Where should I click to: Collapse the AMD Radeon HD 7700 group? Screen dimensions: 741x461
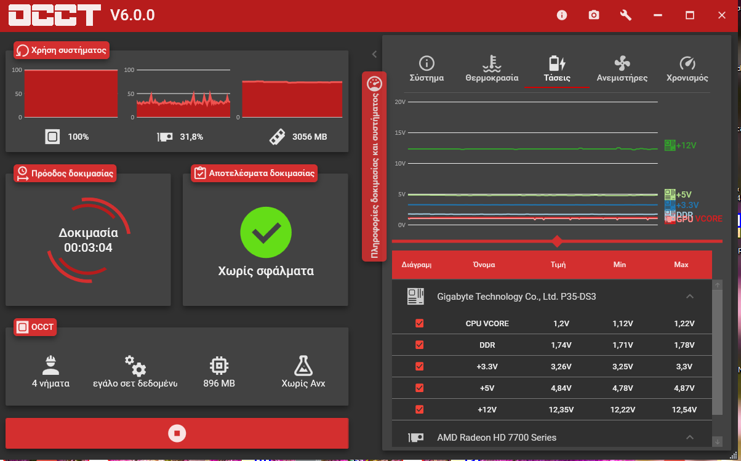coord(689,438)
